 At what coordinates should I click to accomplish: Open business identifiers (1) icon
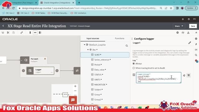pyautogui.click(x=183, y=33)
